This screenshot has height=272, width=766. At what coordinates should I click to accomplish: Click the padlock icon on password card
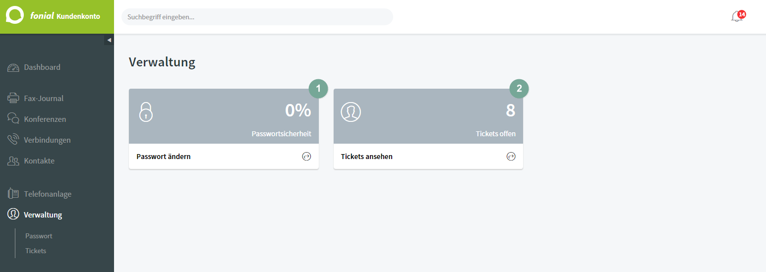pyautogui.click(x=146, y=112)
